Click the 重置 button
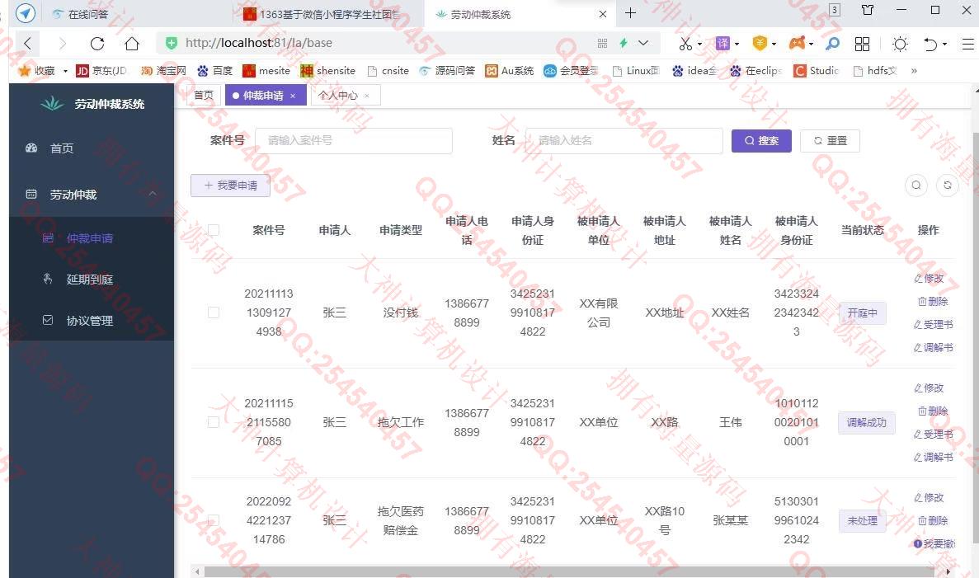 (830, 140)
